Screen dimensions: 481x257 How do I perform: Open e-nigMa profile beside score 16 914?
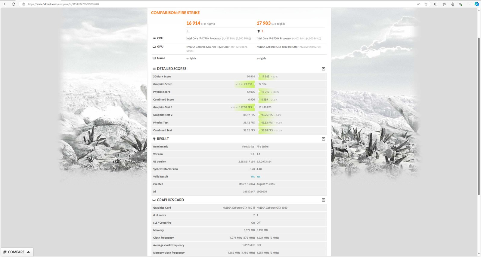coord(209,24)
